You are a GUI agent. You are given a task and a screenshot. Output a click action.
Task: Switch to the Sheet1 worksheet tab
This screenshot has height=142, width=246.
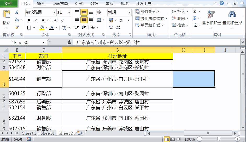point(29,133)
